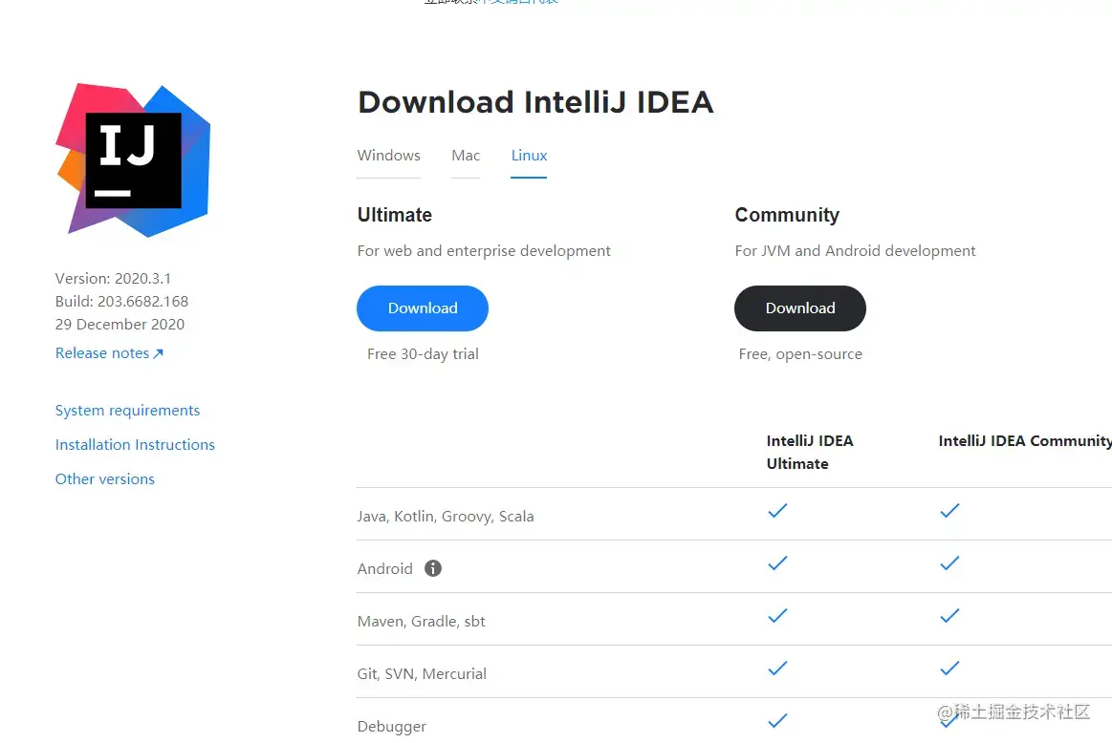Click Ultimate checkmark in Java, Kotlin row
The height and width of the screenshot is (743, 1112).
[777, 511]
